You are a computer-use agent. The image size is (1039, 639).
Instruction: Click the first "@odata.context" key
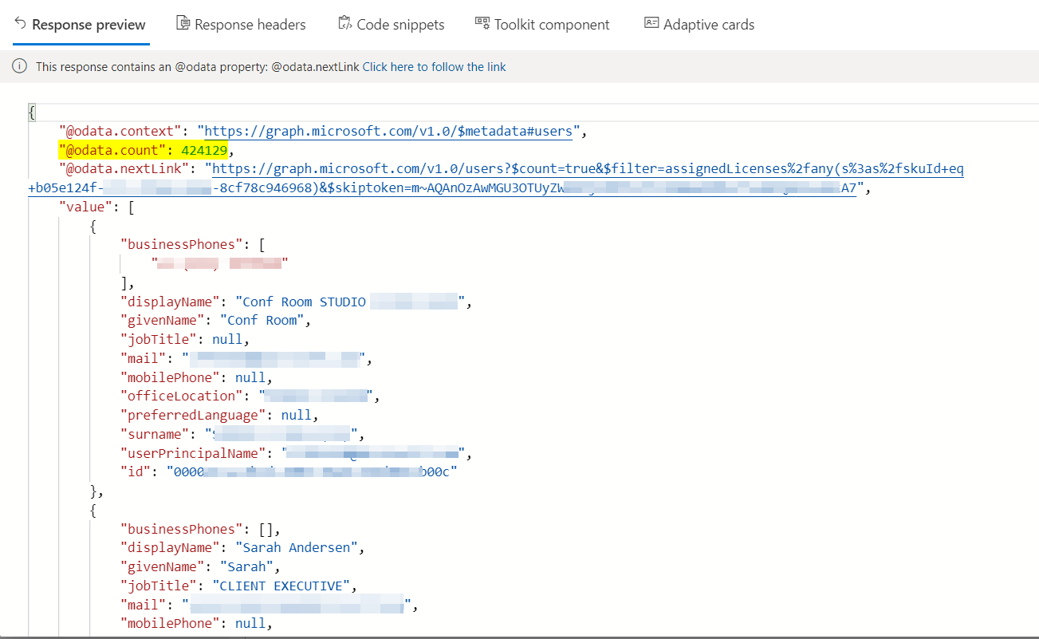[x=120, y=131]
